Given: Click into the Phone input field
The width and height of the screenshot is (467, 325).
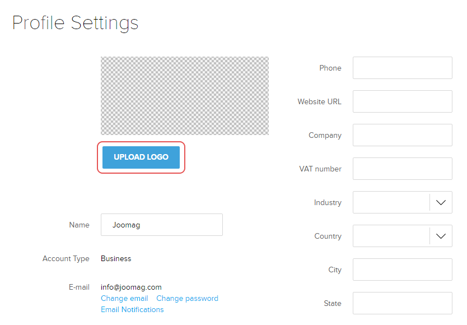Looking at the screenshot, I should [x=402, y=68].
